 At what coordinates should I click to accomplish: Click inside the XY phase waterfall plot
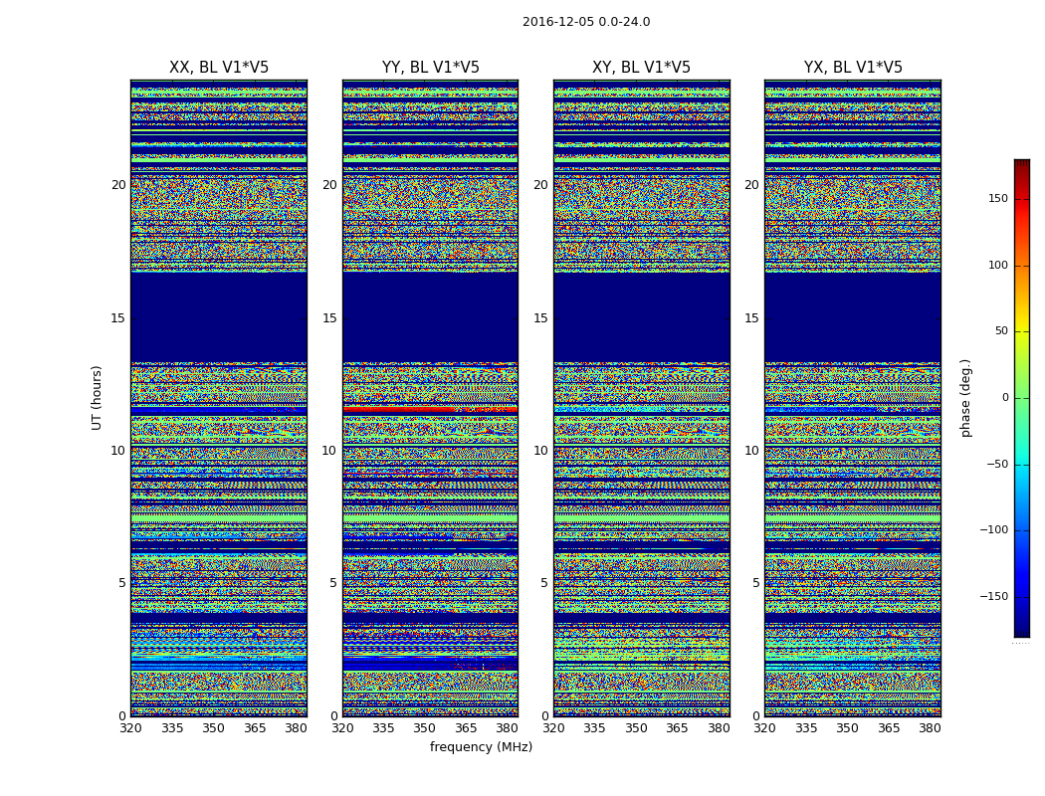642,398
